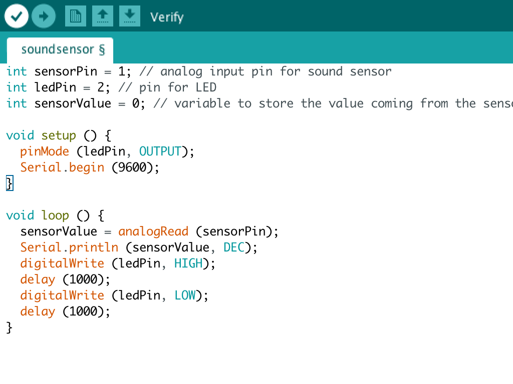Click the Upload arrow button
This screenshot has height=384, width=513.
click(x=44, y=16)
